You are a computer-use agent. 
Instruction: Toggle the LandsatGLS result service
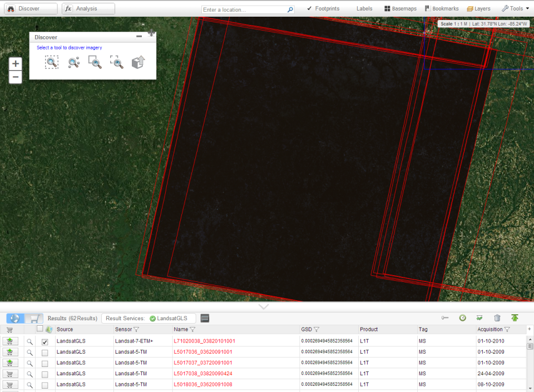click(x=169, y=318)
